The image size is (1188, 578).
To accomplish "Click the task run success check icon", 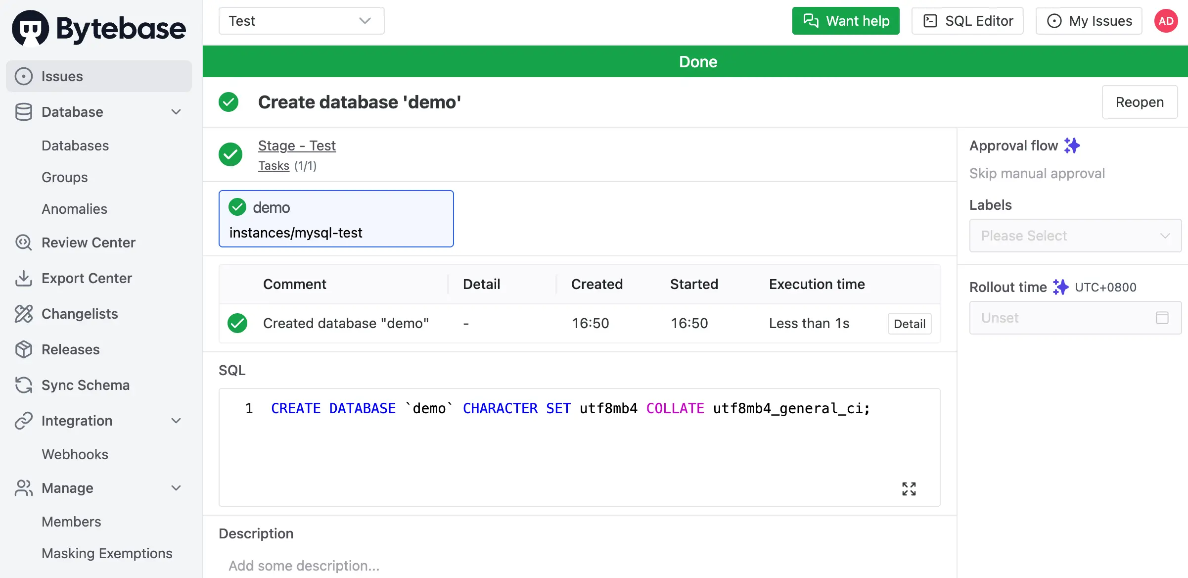I will coord(237,323).
